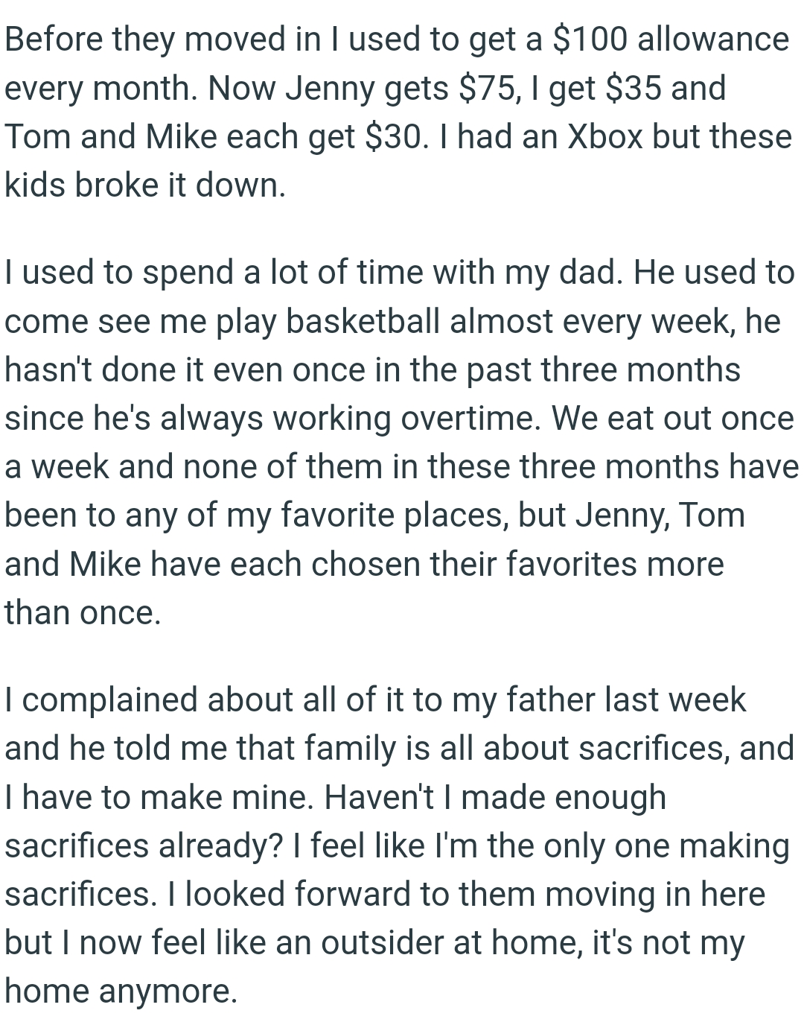Click the "$35" amount in the text

[x=632, y=88]
